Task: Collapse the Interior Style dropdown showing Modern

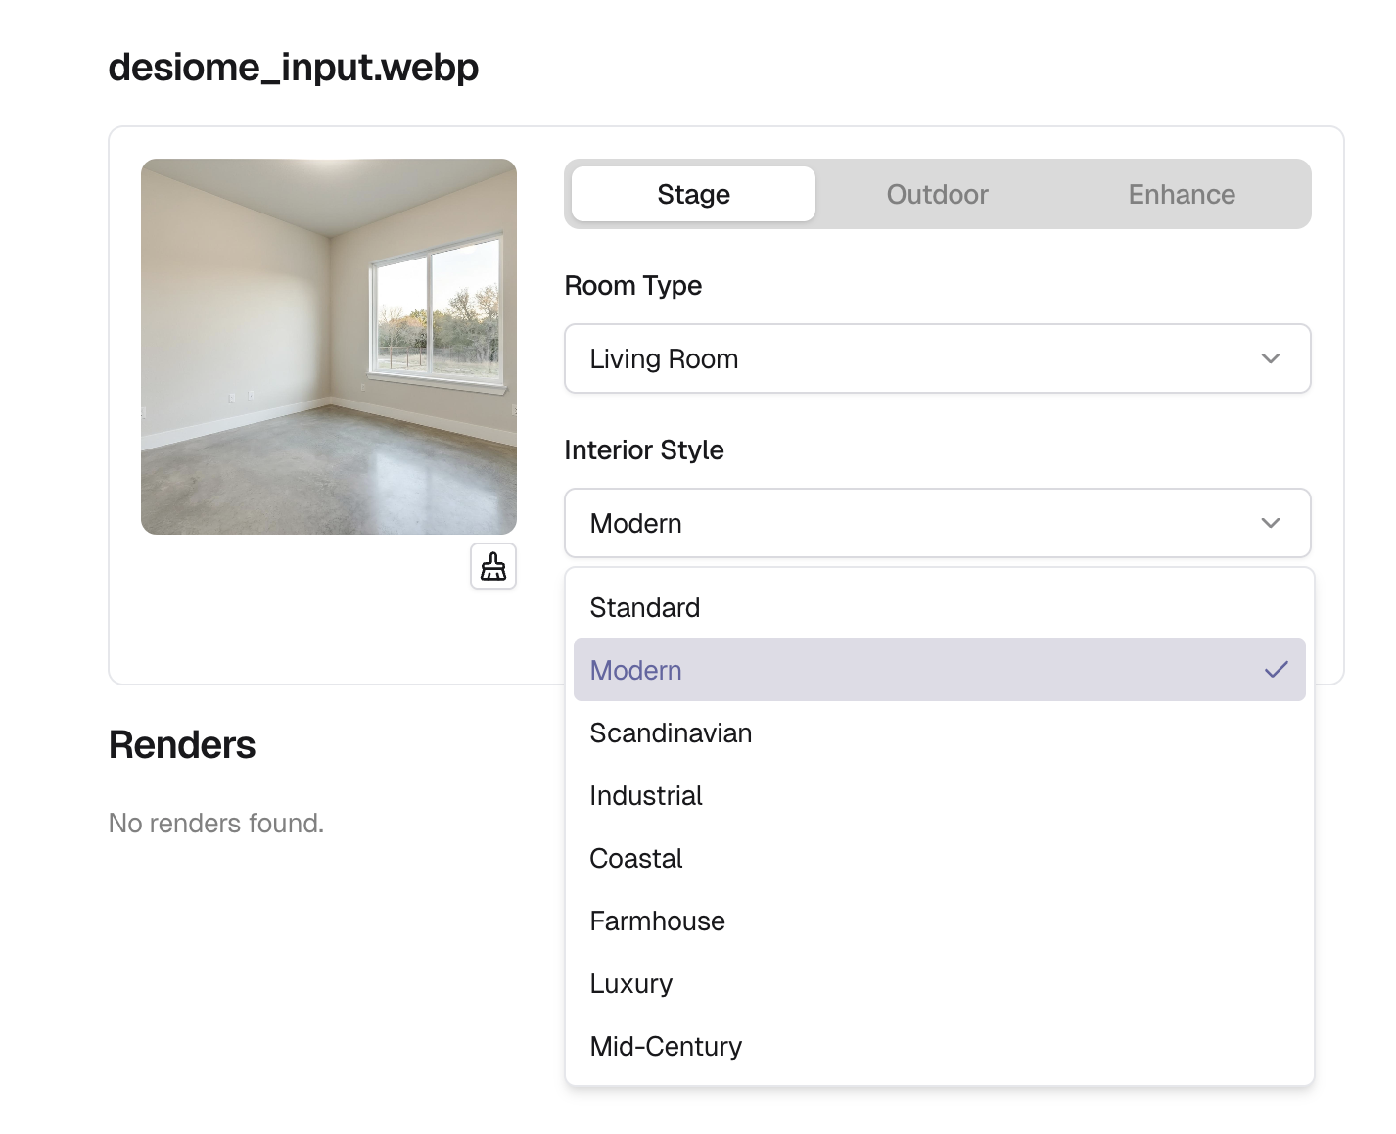Action: (920, 523)
